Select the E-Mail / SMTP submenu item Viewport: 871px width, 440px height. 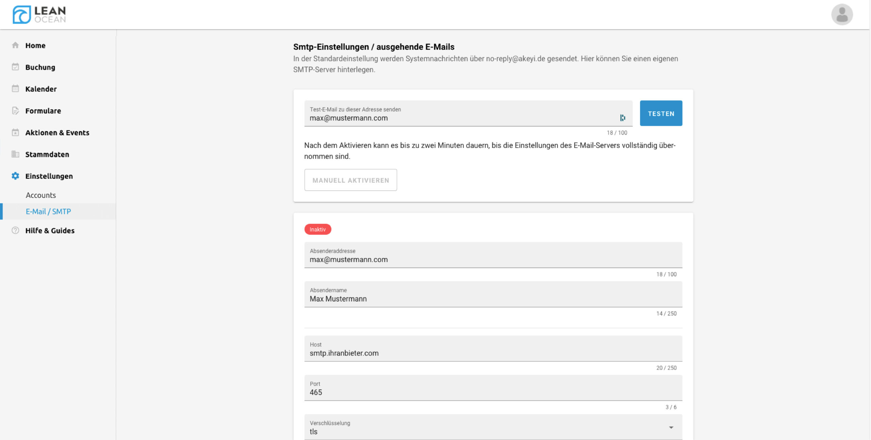(48, 211)
